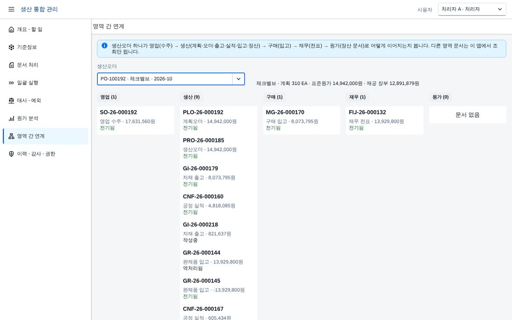Click the scale icon beside 대사 · 예외
This screenshot has width=512, height=320.
click(x=12, y=101)
